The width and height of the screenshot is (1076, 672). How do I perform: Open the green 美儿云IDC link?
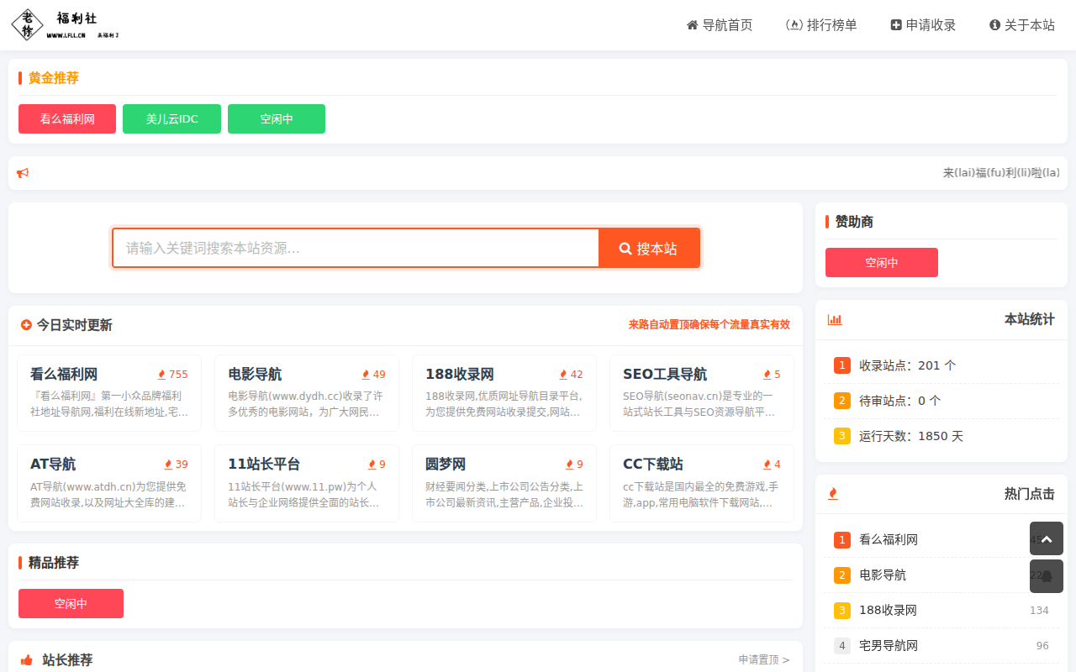click(171, 118)
